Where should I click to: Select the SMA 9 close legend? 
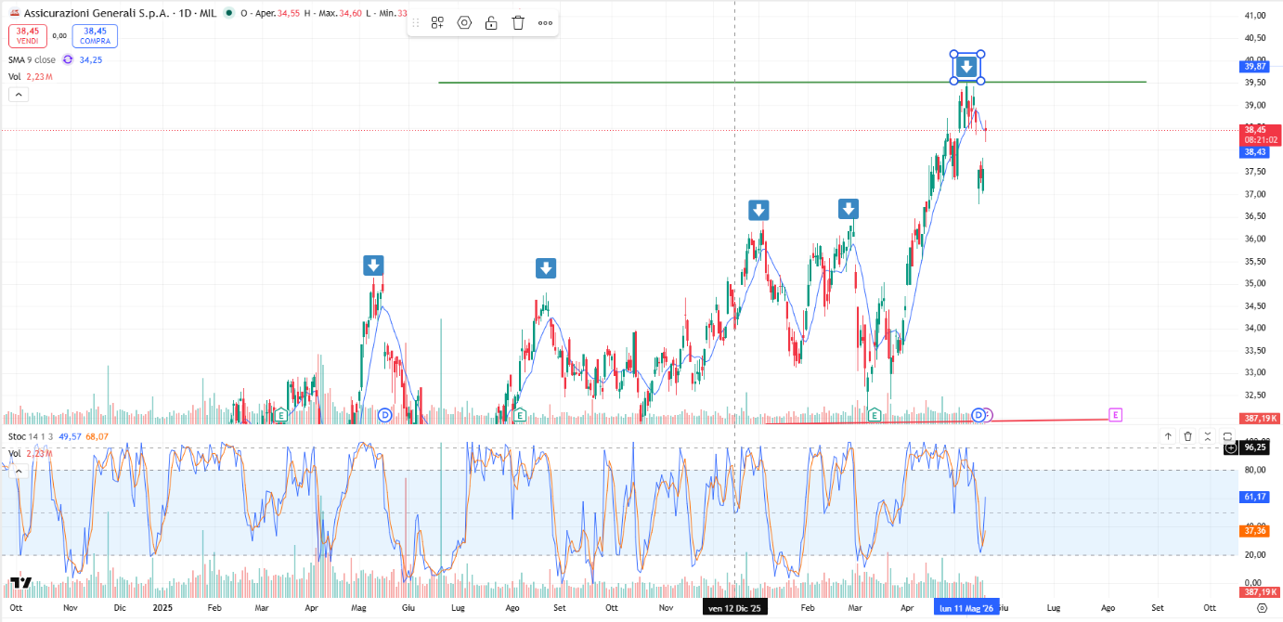(32, 59)
